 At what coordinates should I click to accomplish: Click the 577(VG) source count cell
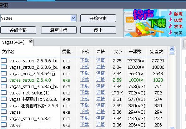tap(137, 99)
